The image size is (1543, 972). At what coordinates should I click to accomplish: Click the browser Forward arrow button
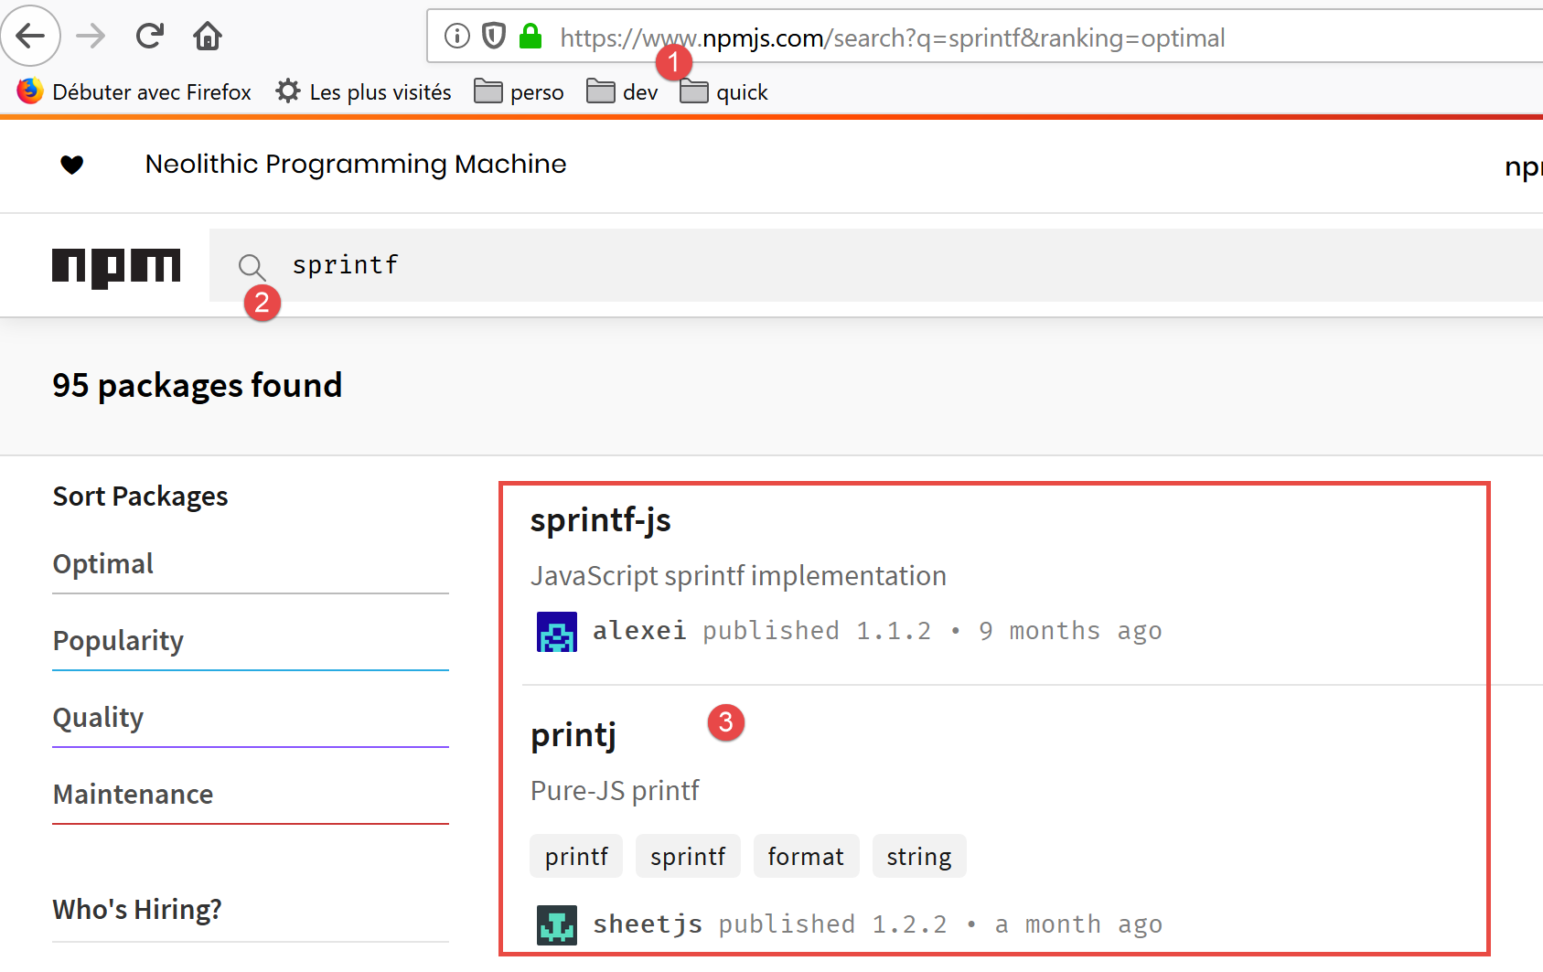pyautogui.click(x=91, y=36)
